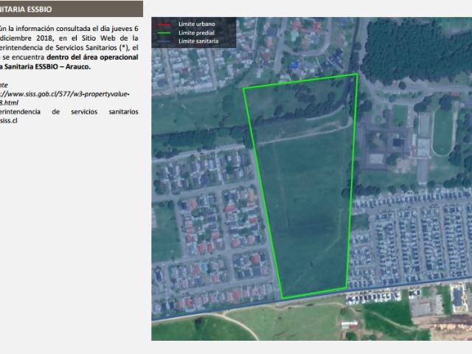472x354 pixels.
Task: Click the top-right corner of the green parcel boundary
Action: (x=356, y=74)
